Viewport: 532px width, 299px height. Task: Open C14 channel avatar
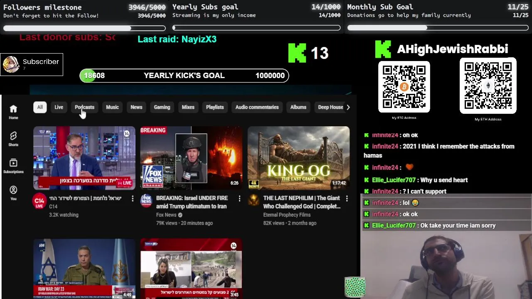point(39,201)
